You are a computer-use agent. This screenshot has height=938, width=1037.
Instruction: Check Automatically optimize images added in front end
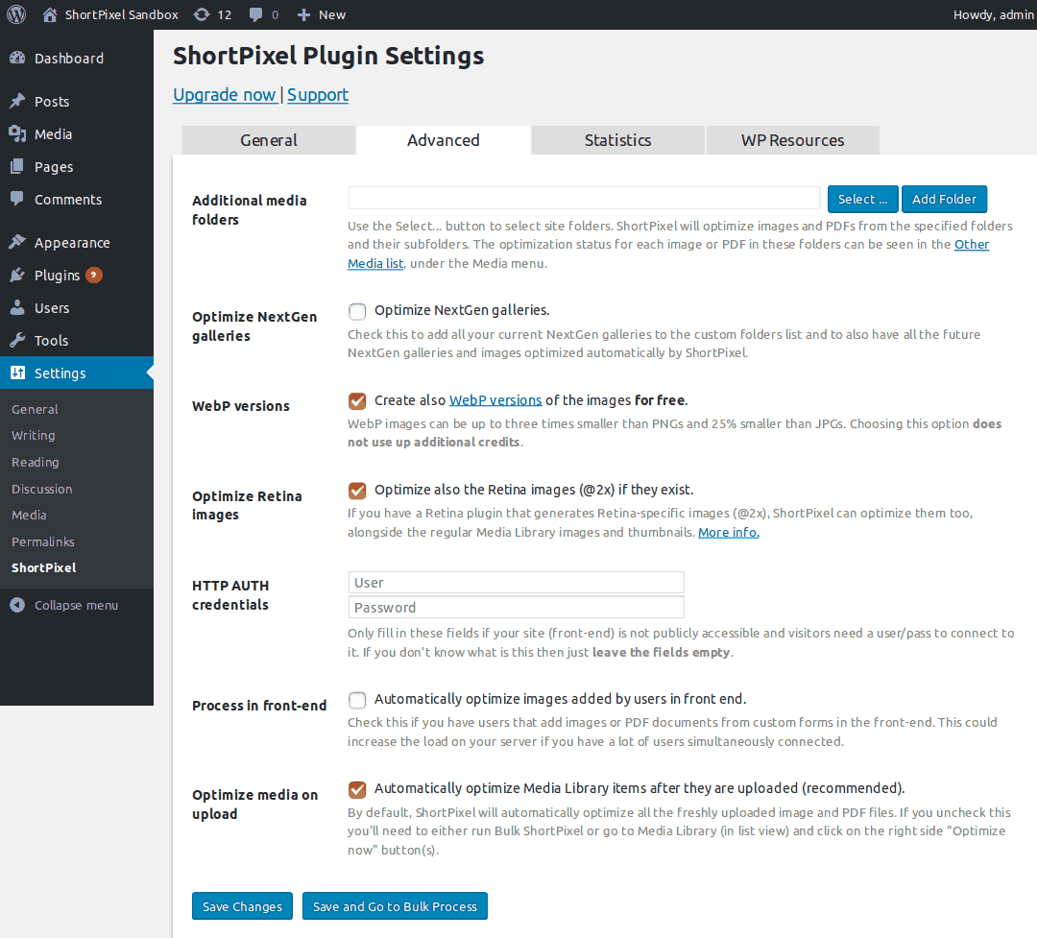357,700
